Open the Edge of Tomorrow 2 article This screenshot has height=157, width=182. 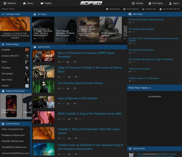[90, 69]
